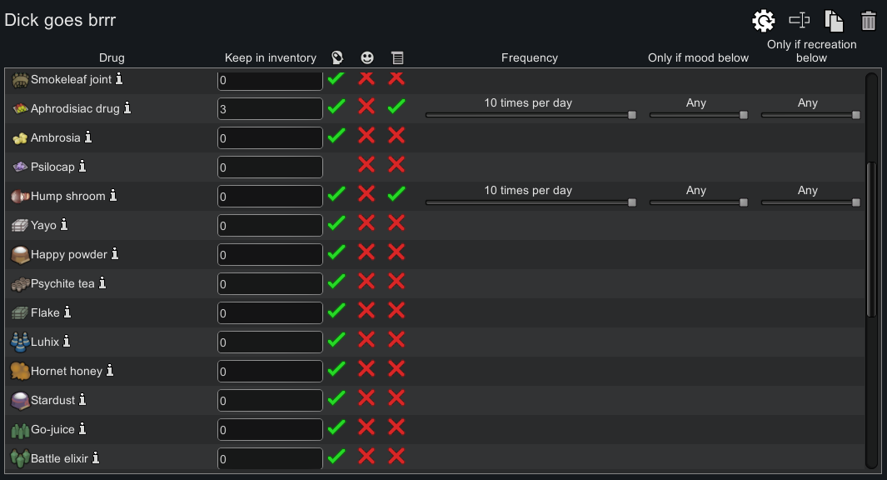Open info for Psilocap

82,166
